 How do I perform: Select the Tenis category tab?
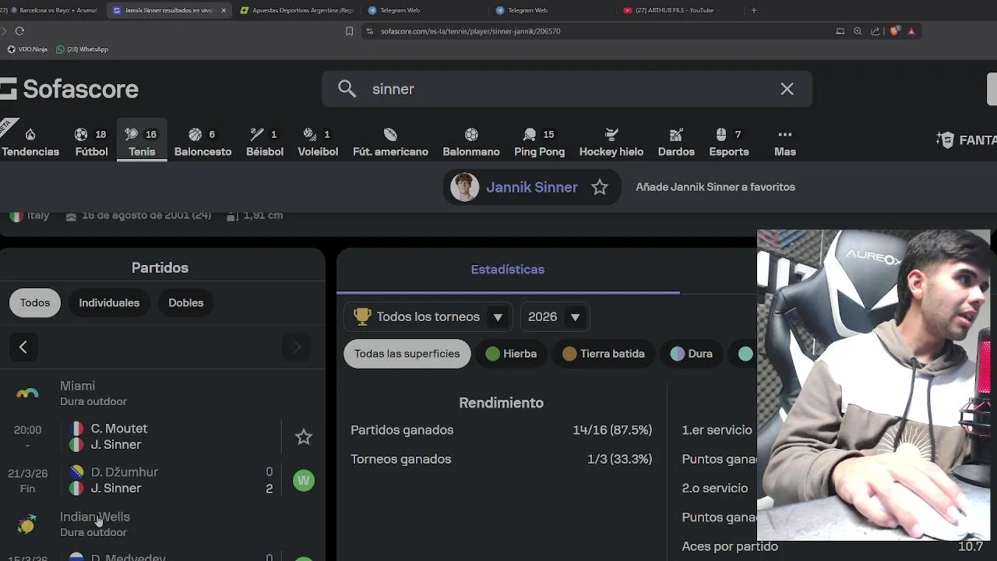point(142,142)
